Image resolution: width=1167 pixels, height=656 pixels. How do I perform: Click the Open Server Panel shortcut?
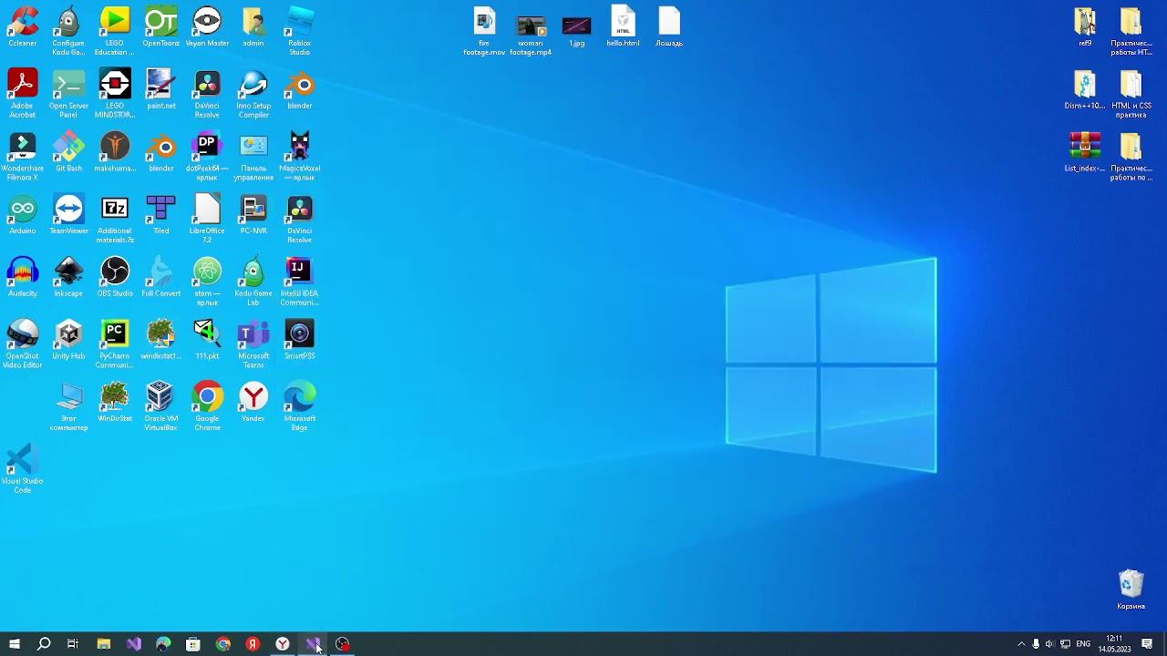coord(68,94)
